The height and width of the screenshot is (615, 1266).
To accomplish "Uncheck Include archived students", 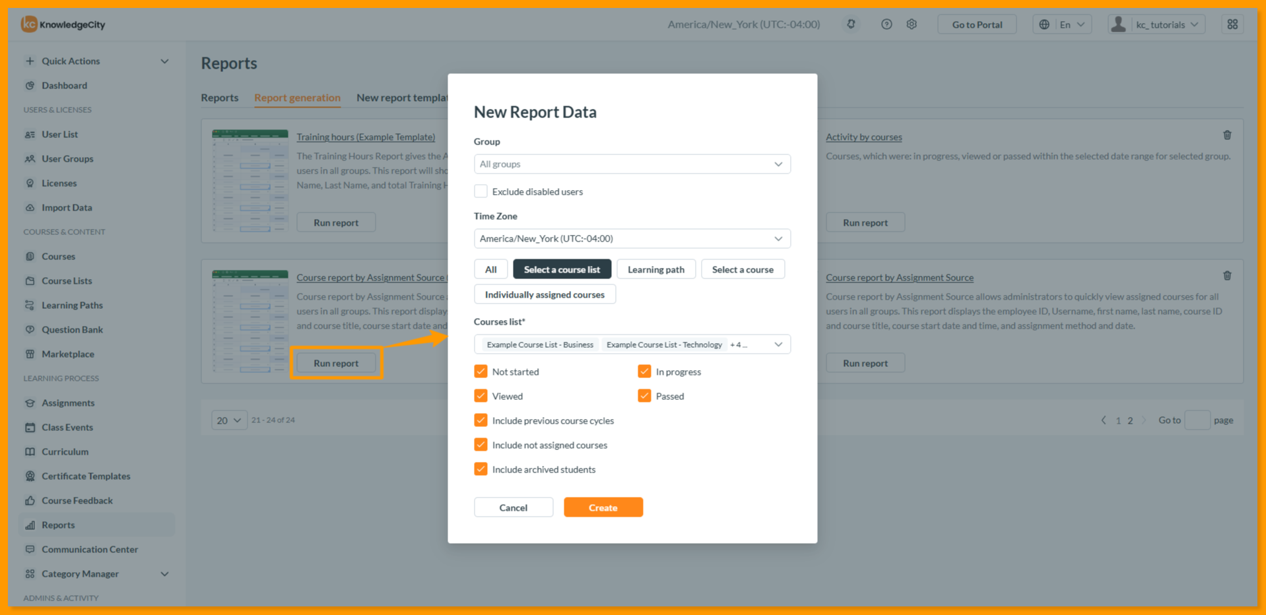I will pyautogui.click(x=481, y=469).
